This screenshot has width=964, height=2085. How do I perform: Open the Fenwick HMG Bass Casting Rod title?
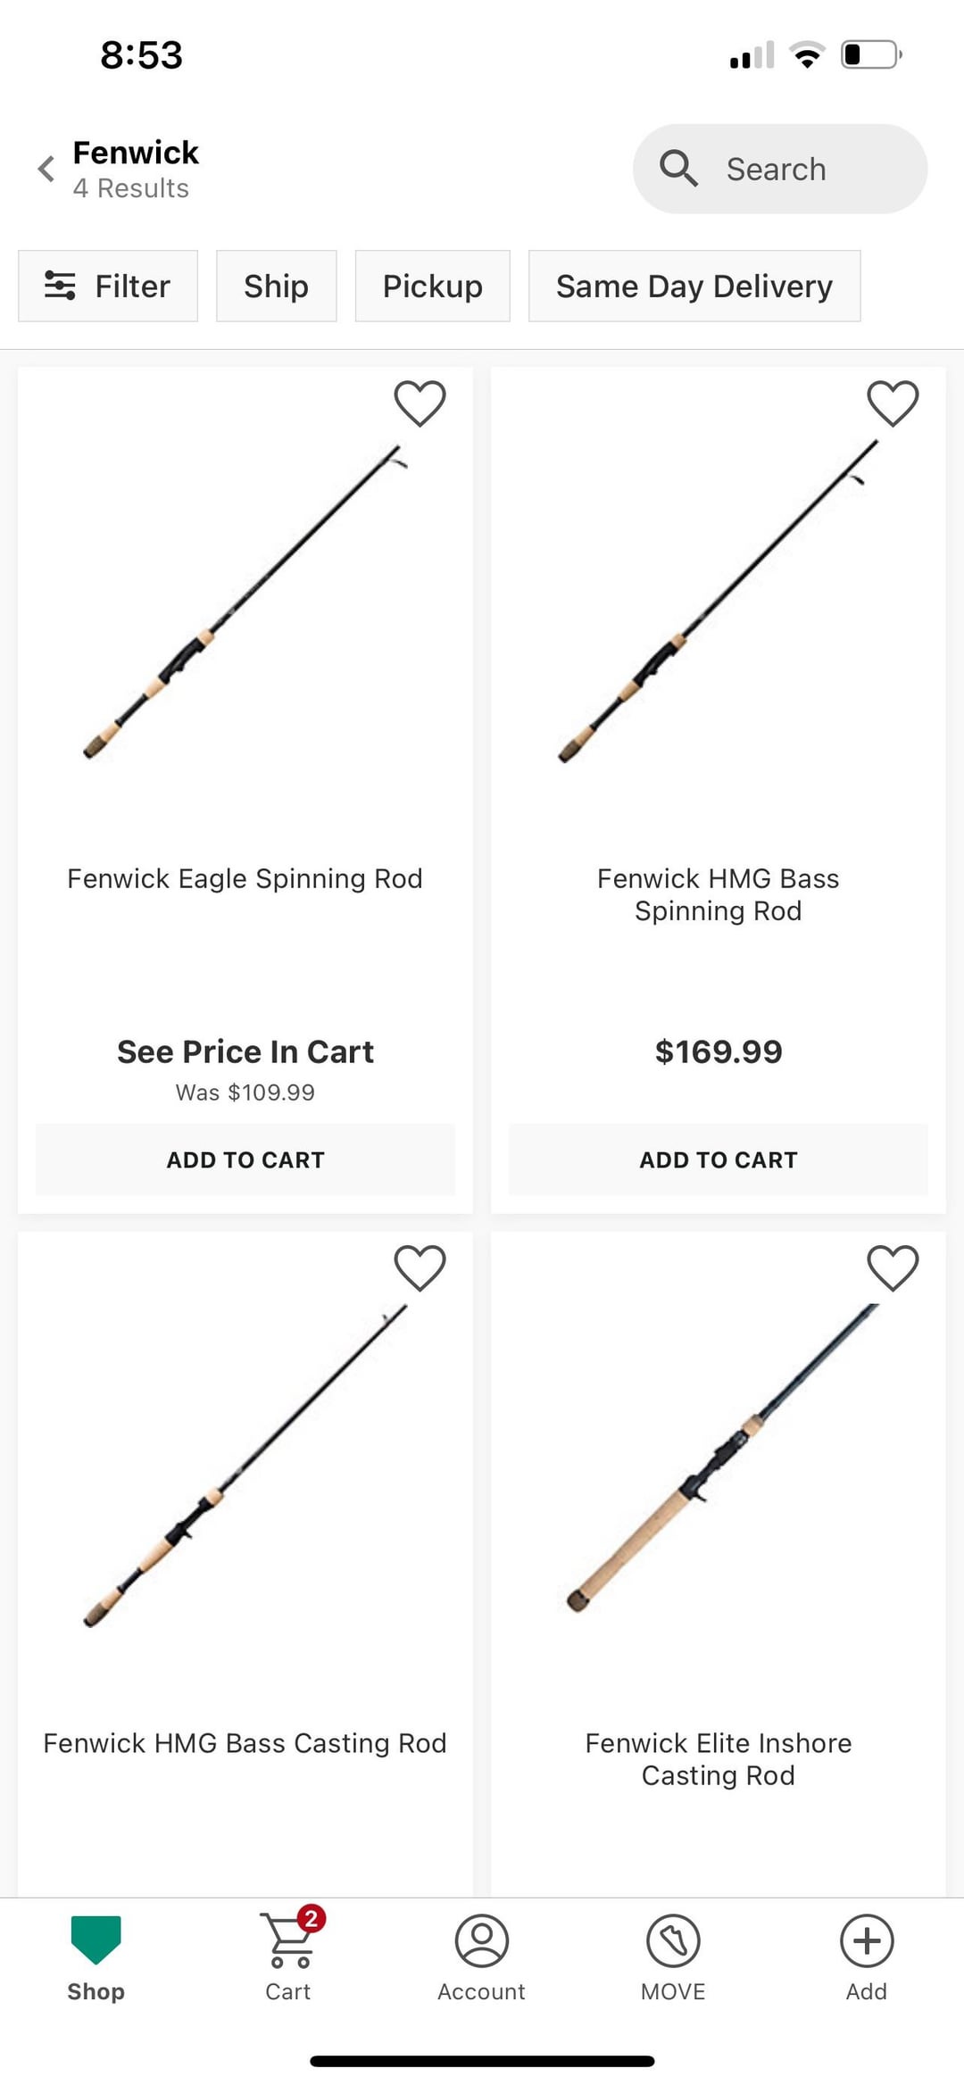click(x=245, y=1743)
